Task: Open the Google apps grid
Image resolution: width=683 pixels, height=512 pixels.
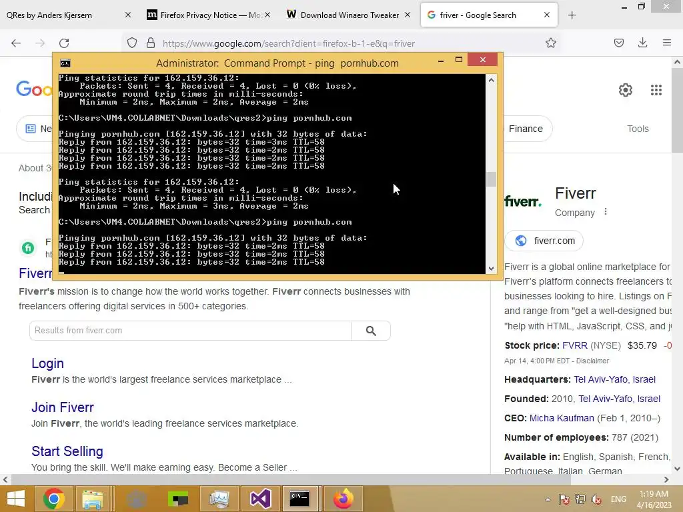Action: [x=656, y=90]
